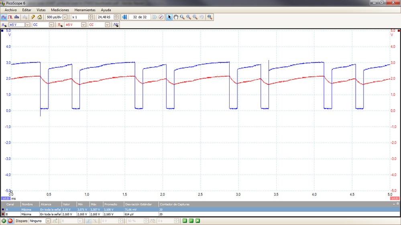
Task: Go to the first buffer waveform
Action: point(124,17)
